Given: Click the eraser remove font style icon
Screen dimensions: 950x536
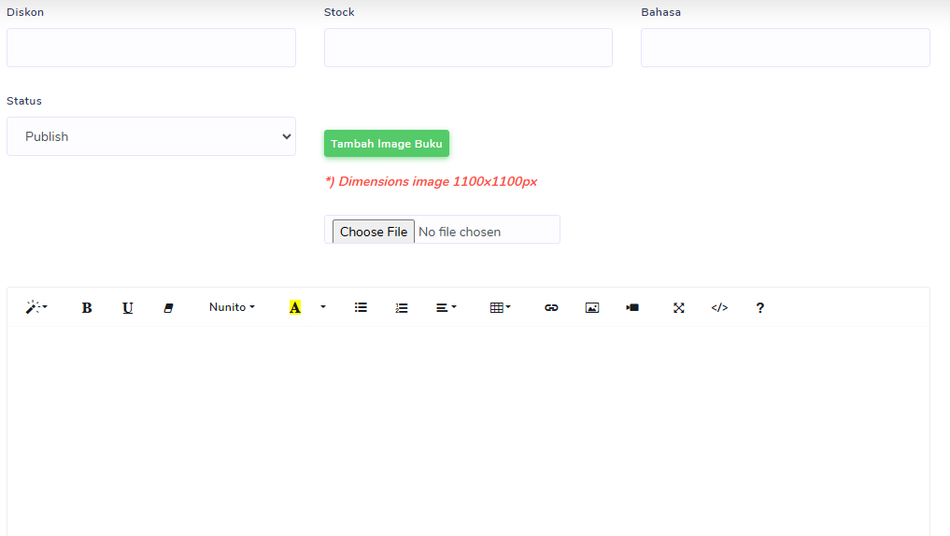Looking at the screenshot, I should click(x=168, y=307).
